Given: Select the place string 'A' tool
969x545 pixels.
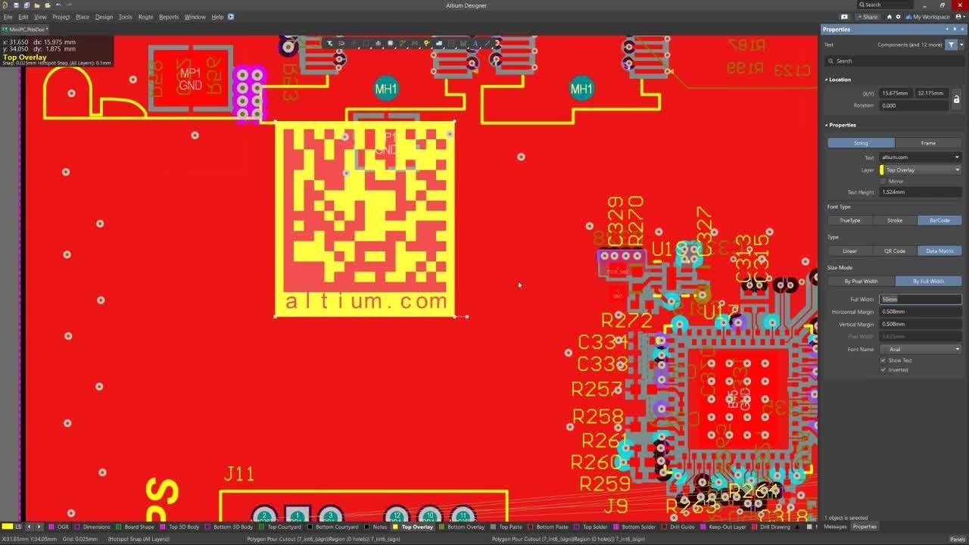Looking at the screenshot, I should 475,43.
